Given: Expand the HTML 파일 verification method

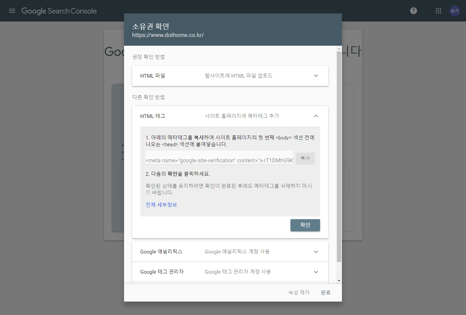Looking at the screenshot, I should click(x=316, y=76).
